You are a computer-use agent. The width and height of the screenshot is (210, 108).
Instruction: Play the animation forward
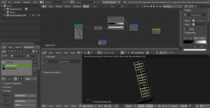click(x=154, y=6)
